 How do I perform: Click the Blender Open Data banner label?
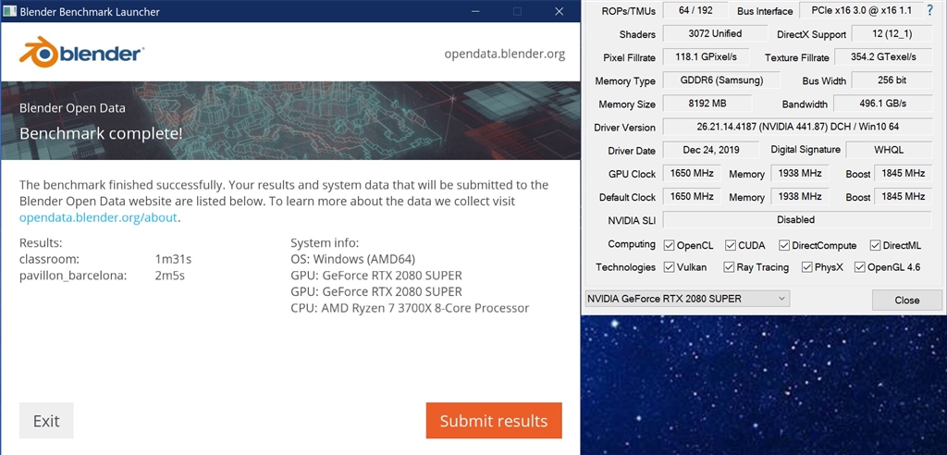tap(72, 108)
